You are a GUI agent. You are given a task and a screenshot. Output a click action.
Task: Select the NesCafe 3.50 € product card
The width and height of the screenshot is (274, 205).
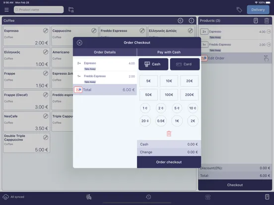[26, 121]
